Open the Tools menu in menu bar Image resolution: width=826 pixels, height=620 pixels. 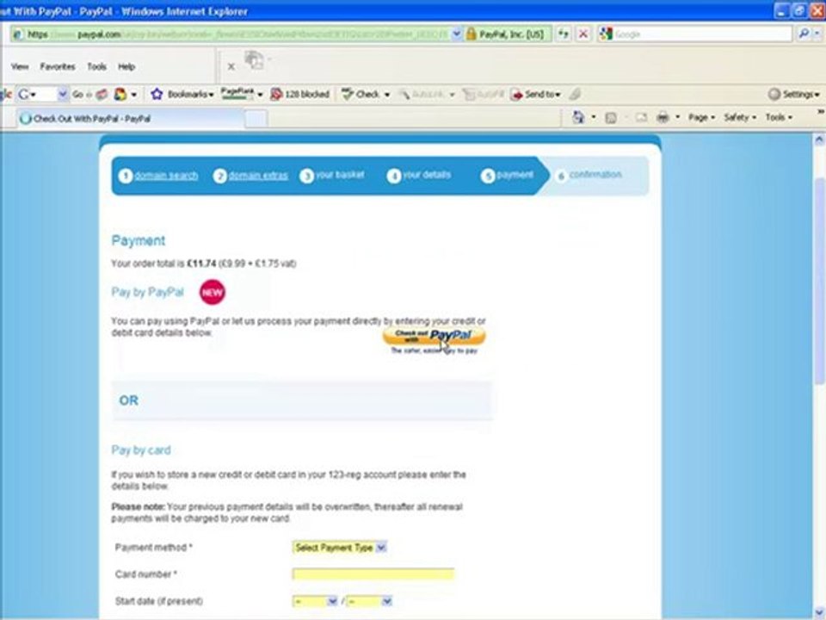coord(96,66)
